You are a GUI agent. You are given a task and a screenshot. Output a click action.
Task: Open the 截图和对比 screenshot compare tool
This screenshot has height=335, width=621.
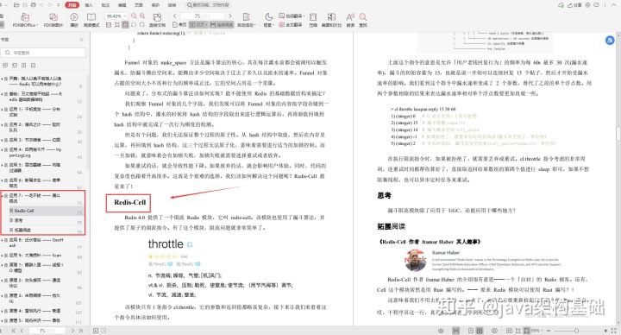coord(331,20)
